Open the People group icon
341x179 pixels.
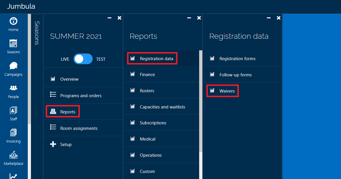[x=14, y=88]
